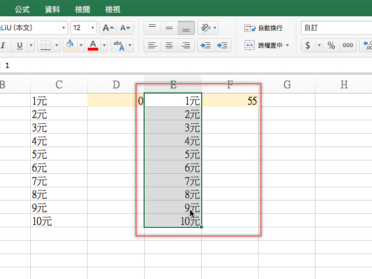Viewport: 372px width, 279px height.
Task: Select column C cell 8元
Action: pos(59,194)
